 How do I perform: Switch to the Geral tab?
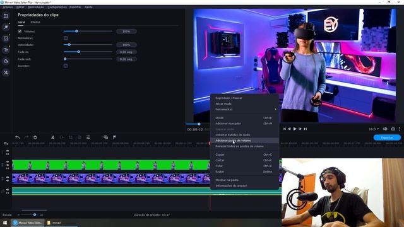point(21,23)
